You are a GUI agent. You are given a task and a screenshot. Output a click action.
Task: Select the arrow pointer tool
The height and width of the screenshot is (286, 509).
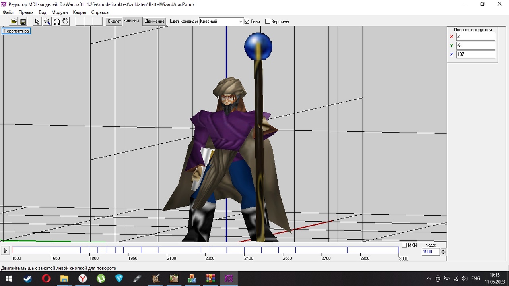[x=37, y=21]
